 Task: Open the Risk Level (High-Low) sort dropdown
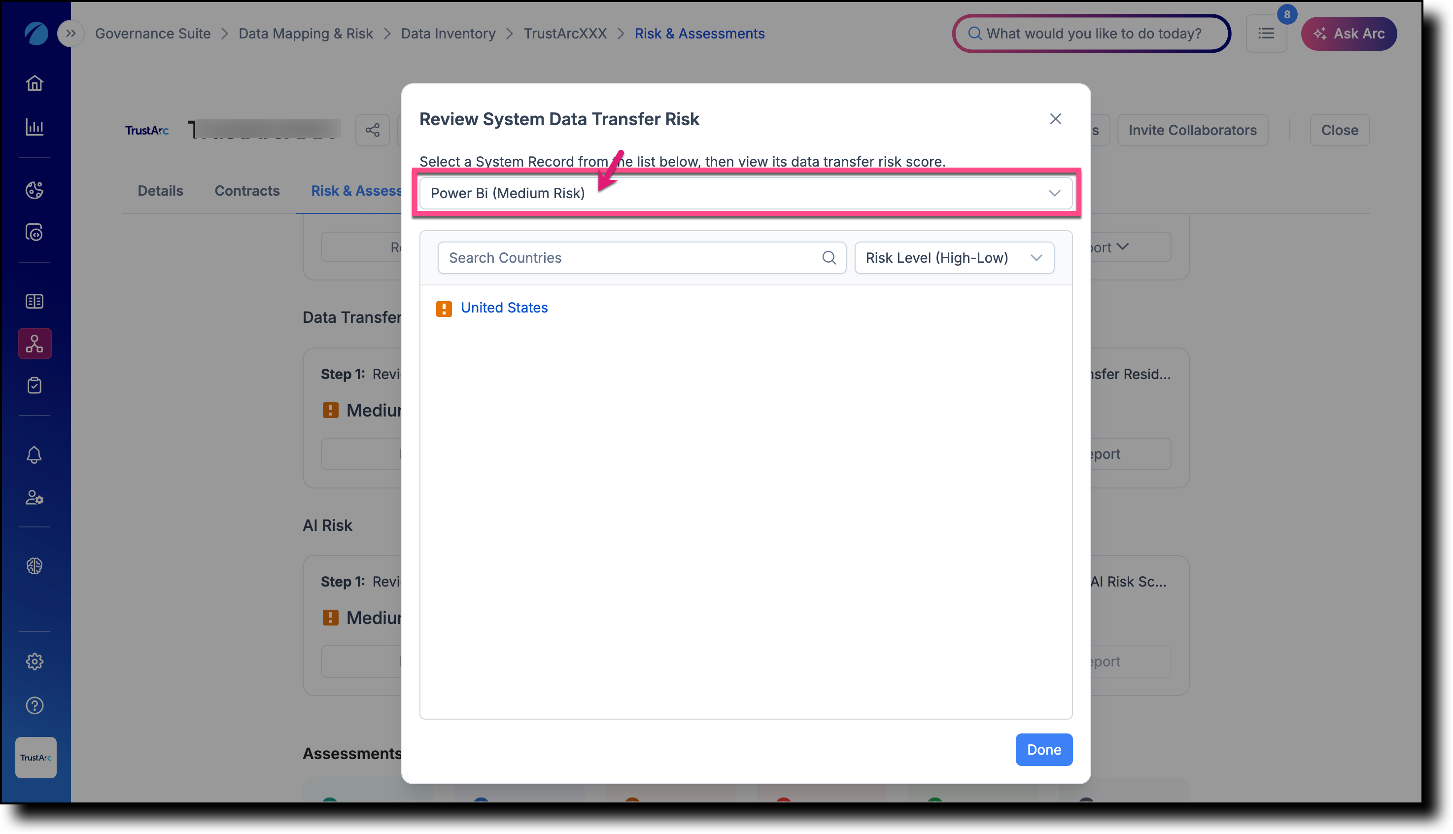[x=954, y=258]
